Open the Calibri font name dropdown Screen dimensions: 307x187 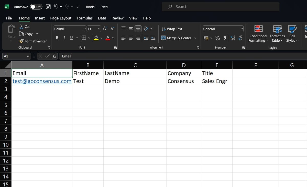point(70,29)
